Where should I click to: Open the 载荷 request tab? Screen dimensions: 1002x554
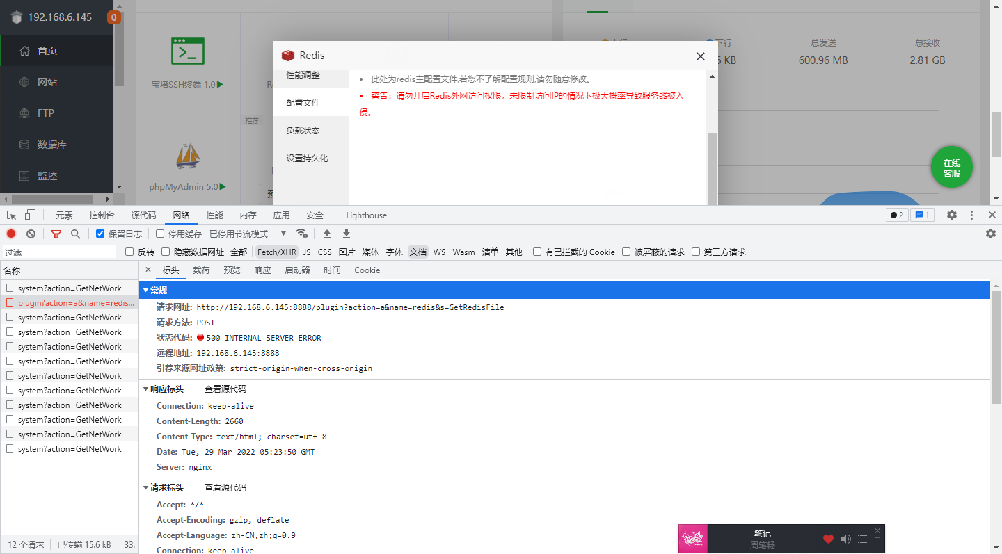point(201,270)
